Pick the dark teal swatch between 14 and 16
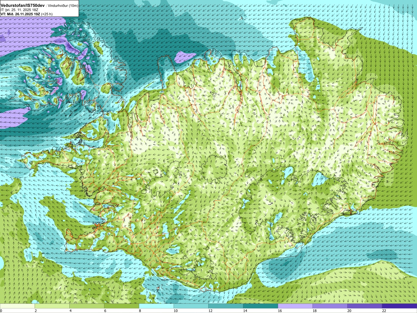This screenshot has height=313, width=417. (261, 306)
